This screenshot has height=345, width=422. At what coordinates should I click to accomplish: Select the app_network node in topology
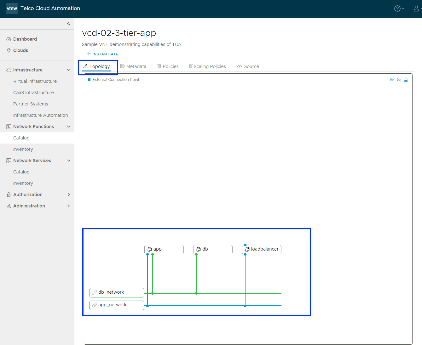coord(117,305)
